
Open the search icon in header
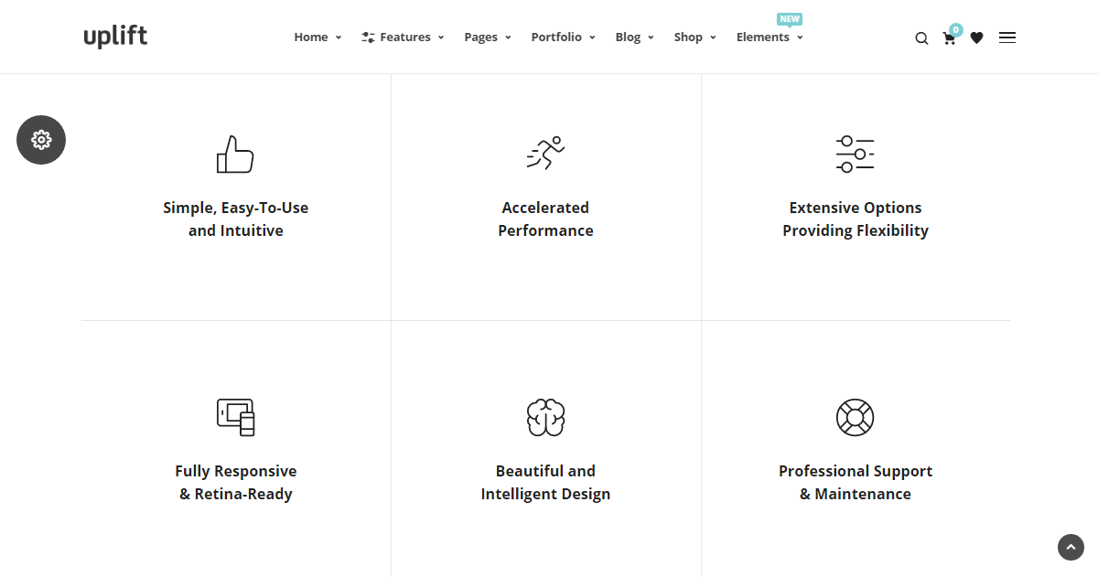point(921,38)
